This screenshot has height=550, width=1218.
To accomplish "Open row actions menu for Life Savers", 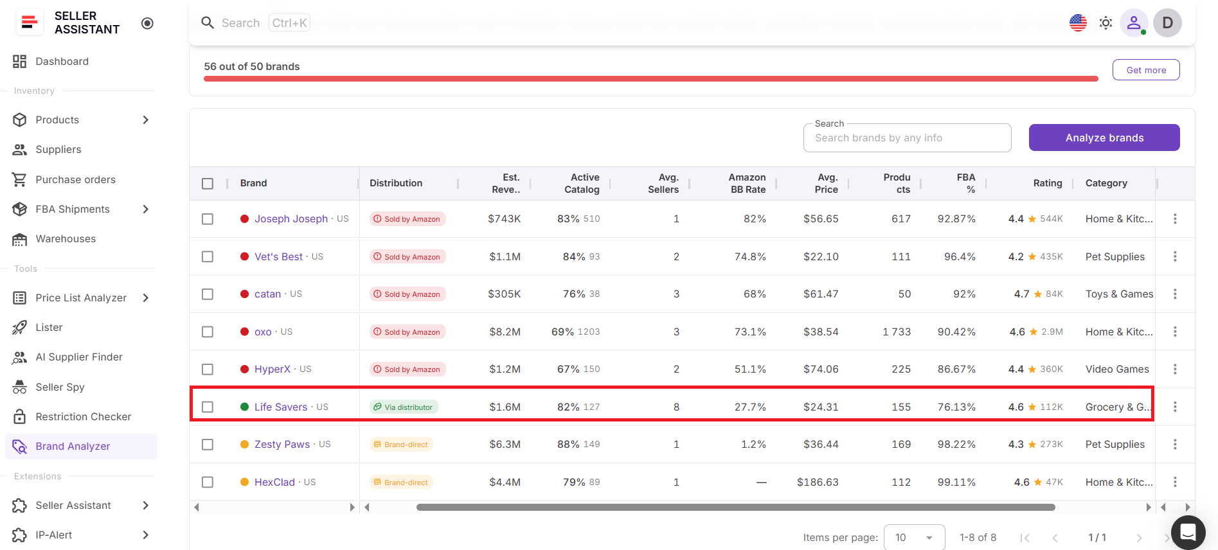I will pyautogui.click(x=1175, y=407).
